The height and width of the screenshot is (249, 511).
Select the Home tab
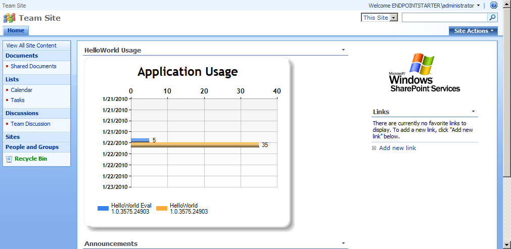(16, 31)
